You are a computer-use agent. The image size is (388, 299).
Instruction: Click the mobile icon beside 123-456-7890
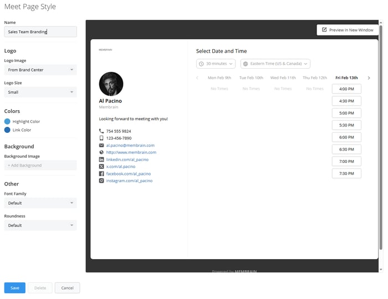(x=101, y=138)
